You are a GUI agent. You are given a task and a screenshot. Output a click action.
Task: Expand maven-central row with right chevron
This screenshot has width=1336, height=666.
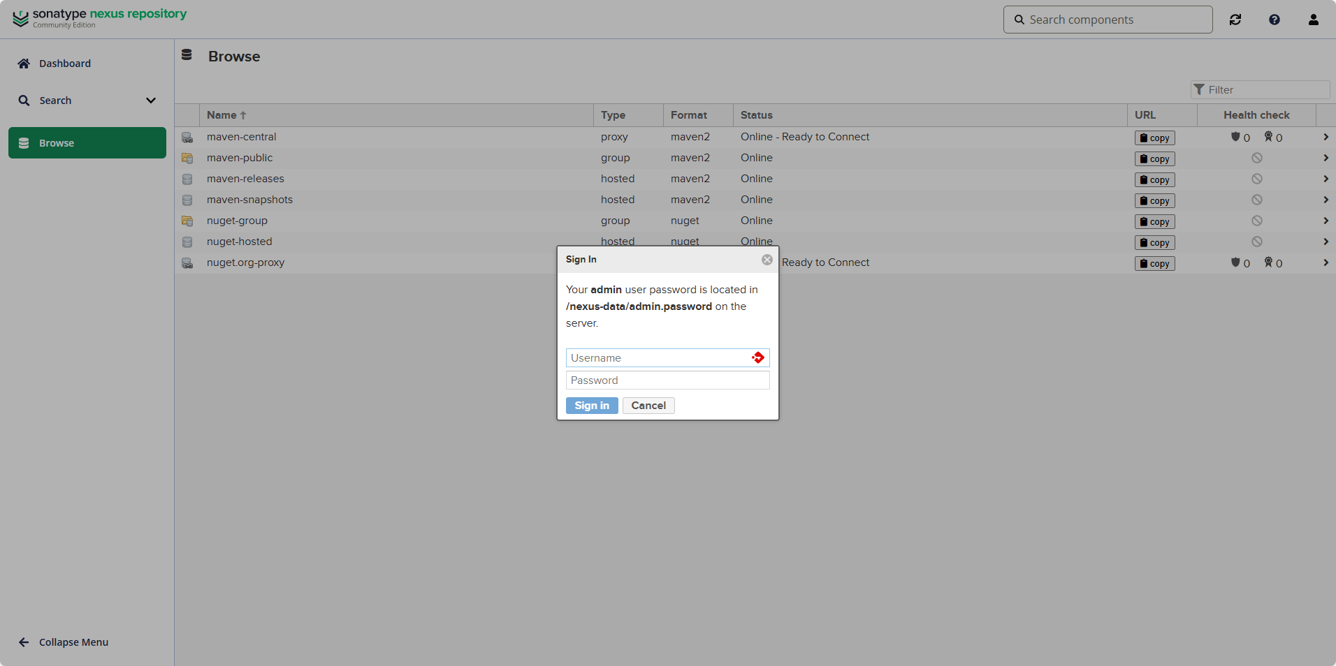(1326, 138)
